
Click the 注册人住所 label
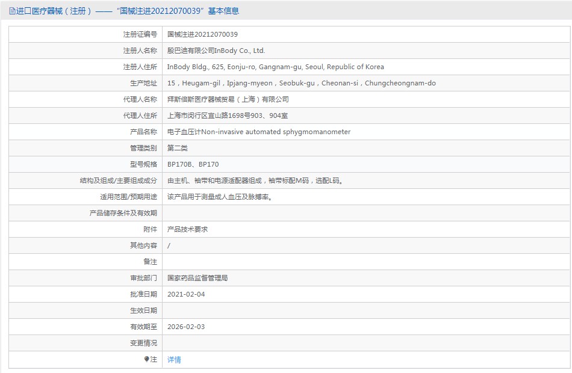tap(140, 67)
